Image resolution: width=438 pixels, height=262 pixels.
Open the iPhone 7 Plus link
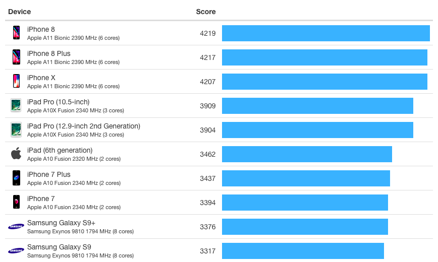tap(49, 175)
